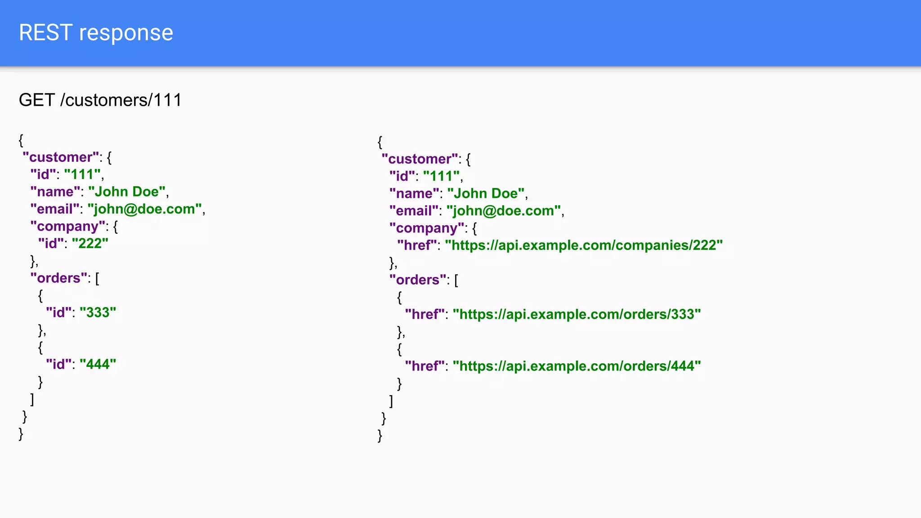
Task: Click "name" key in left JSON block
Action: click(55, 192)
